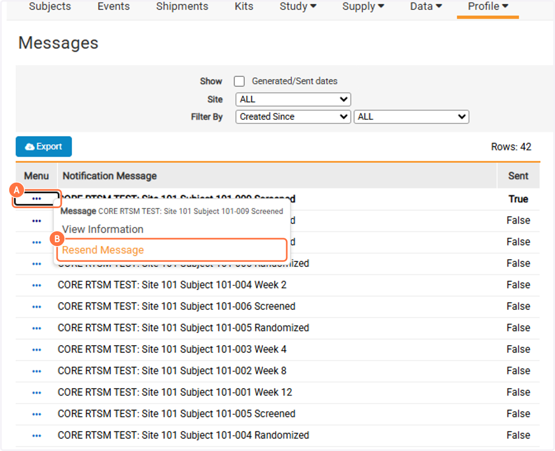Click the Export button
Image resolution: width=555 pixels, height=451 pixels.
(44, 147)
